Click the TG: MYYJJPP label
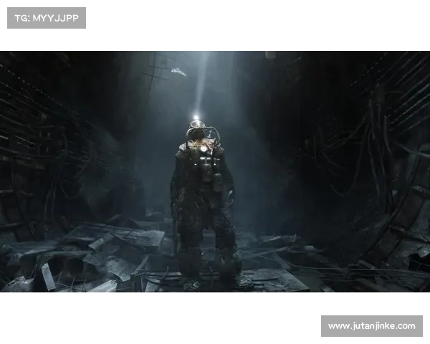The image size is (430, 344). [x=46, y=17]
